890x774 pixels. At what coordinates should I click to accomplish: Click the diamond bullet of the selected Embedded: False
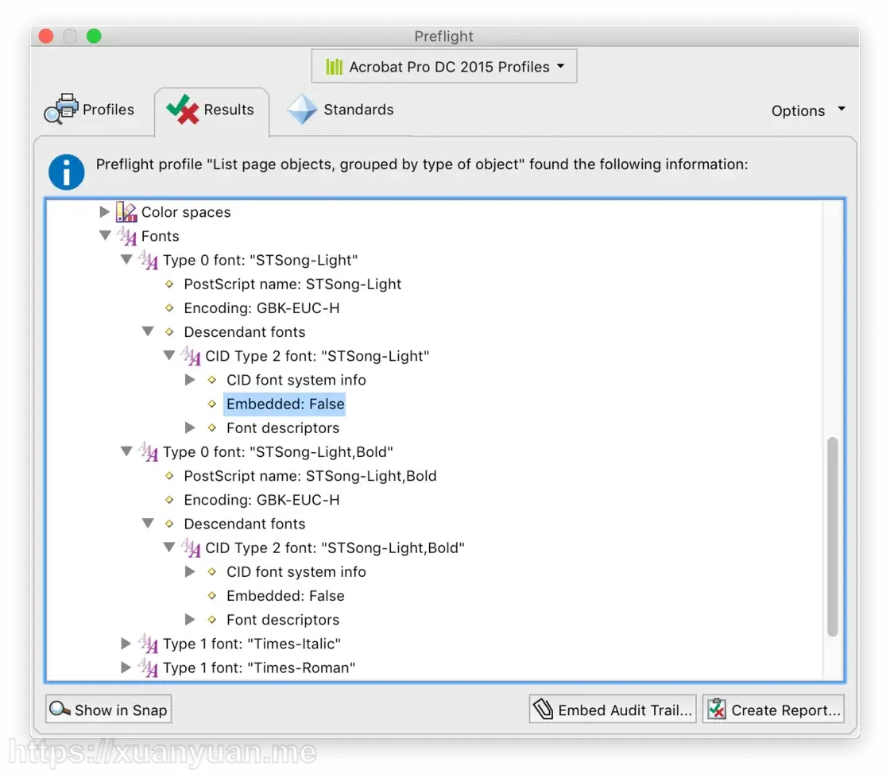(211, 404)
